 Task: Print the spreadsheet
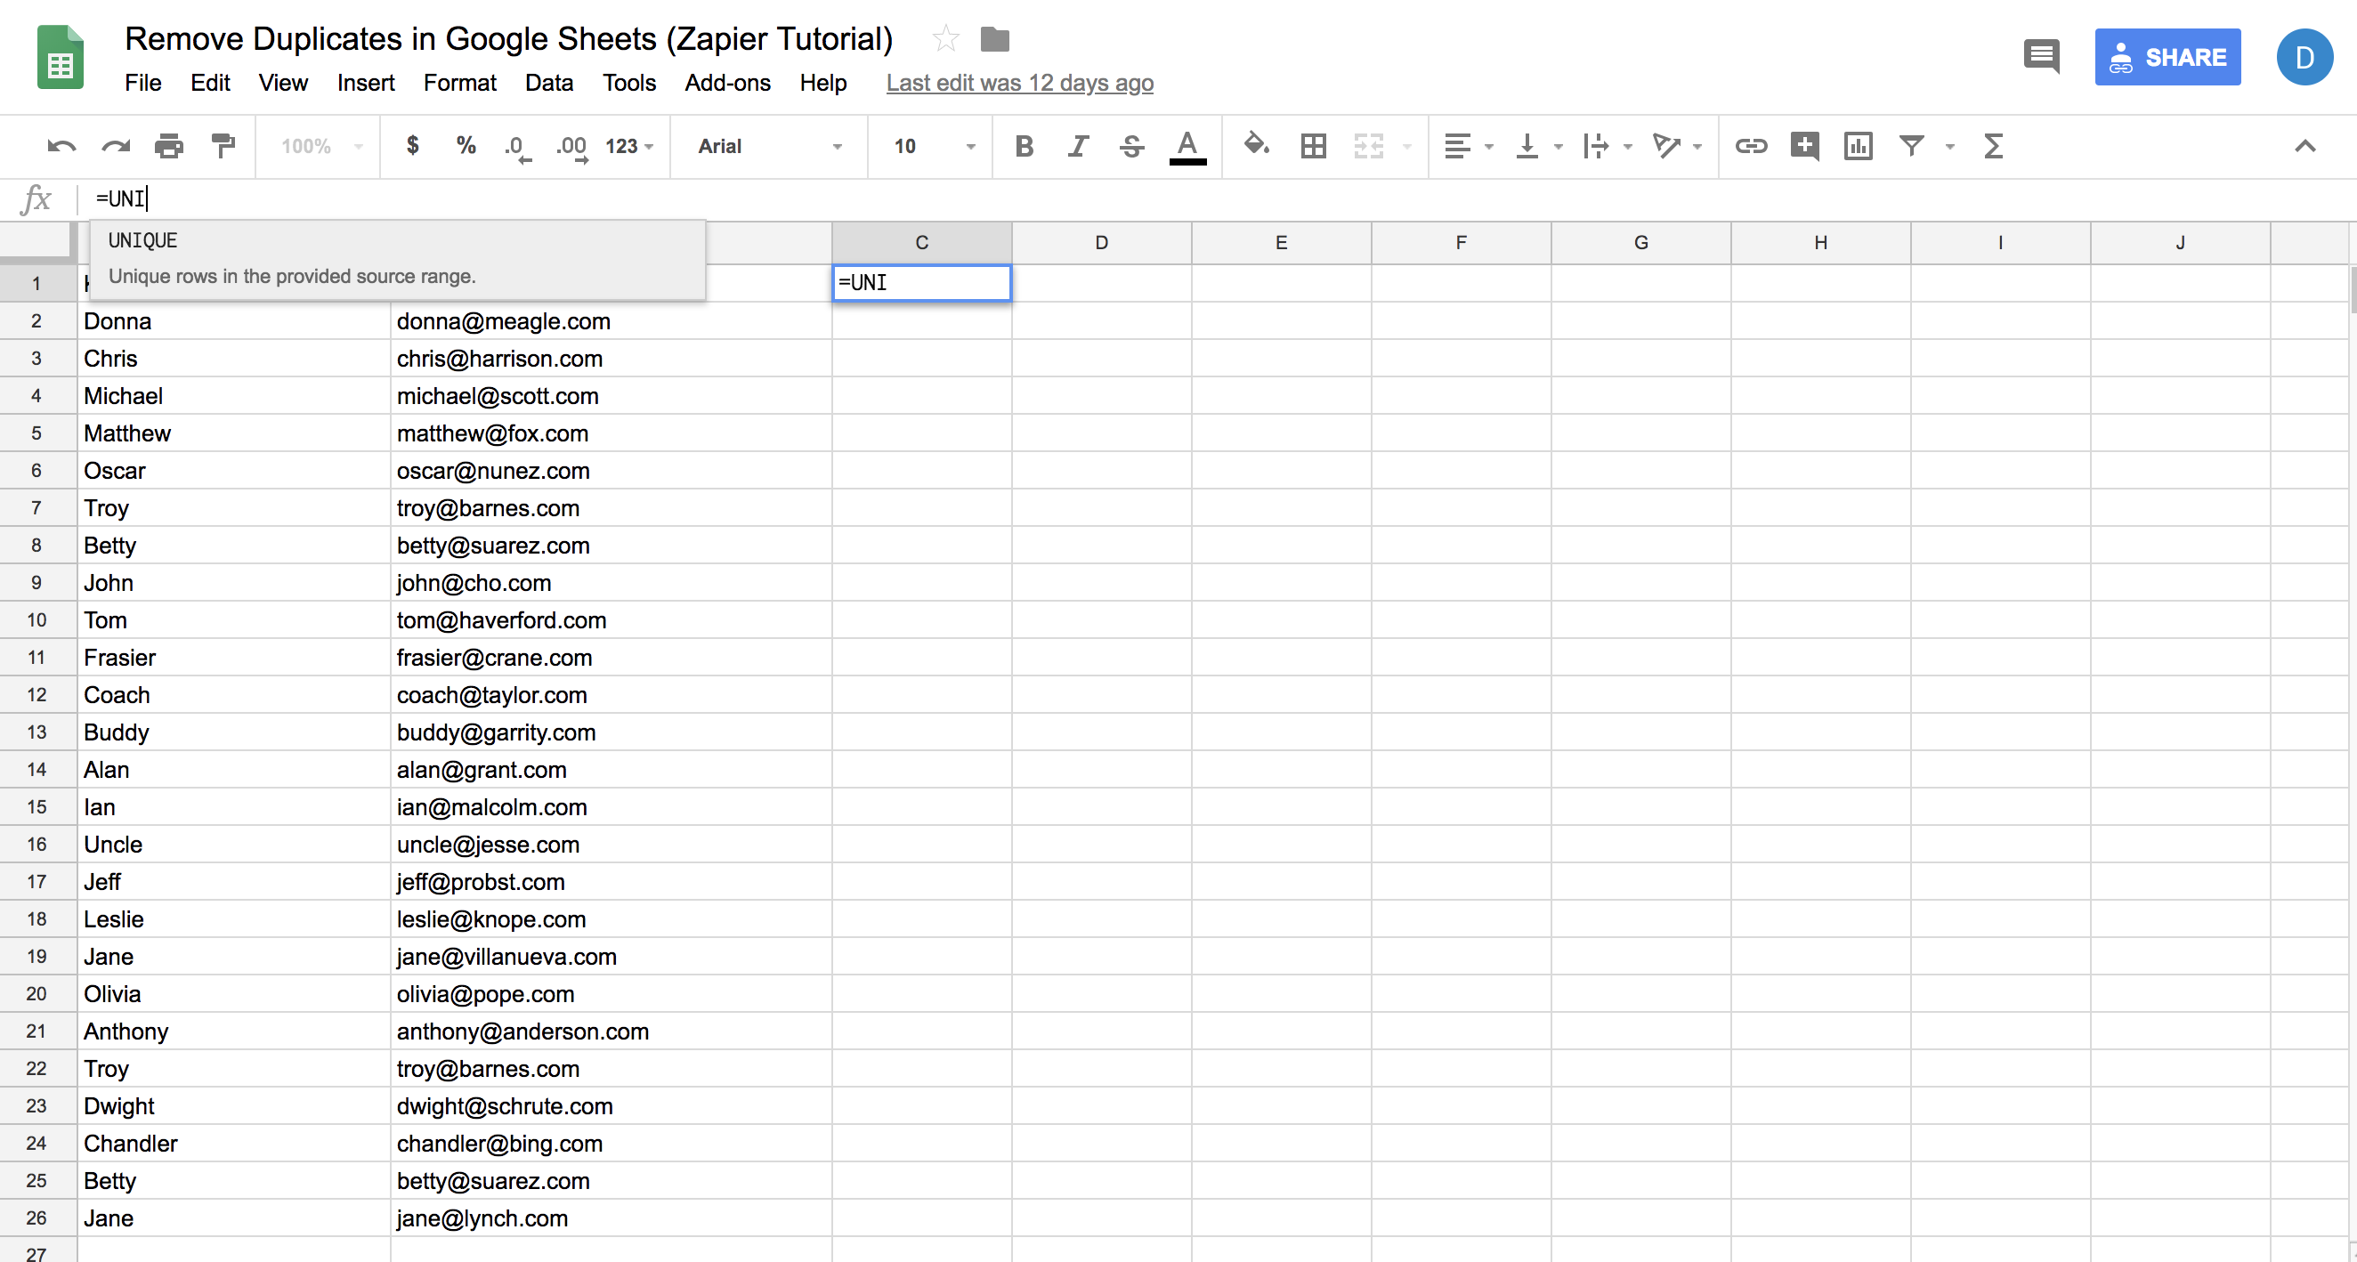(169, 147)
